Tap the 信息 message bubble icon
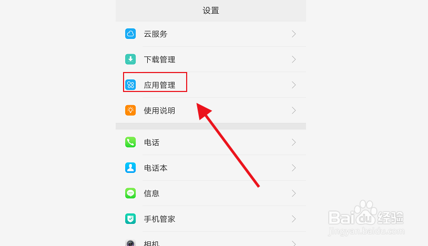428x246 pixels. tap(130, 193)
